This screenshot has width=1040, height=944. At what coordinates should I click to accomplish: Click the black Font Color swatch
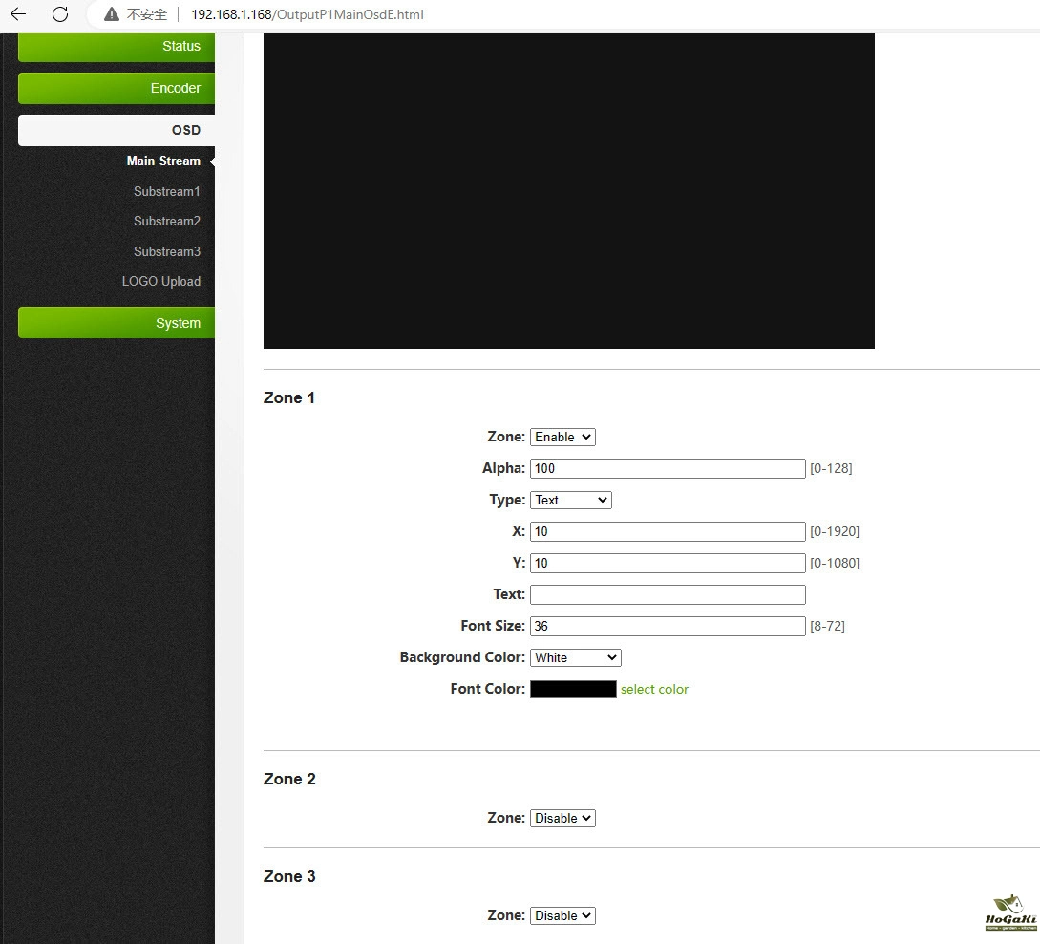coord(573,689)
